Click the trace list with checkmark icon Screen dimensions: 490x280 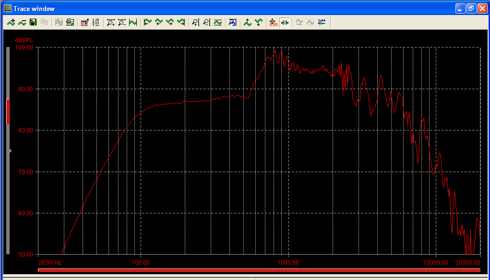pyautogui.click(x=70, y=23)
